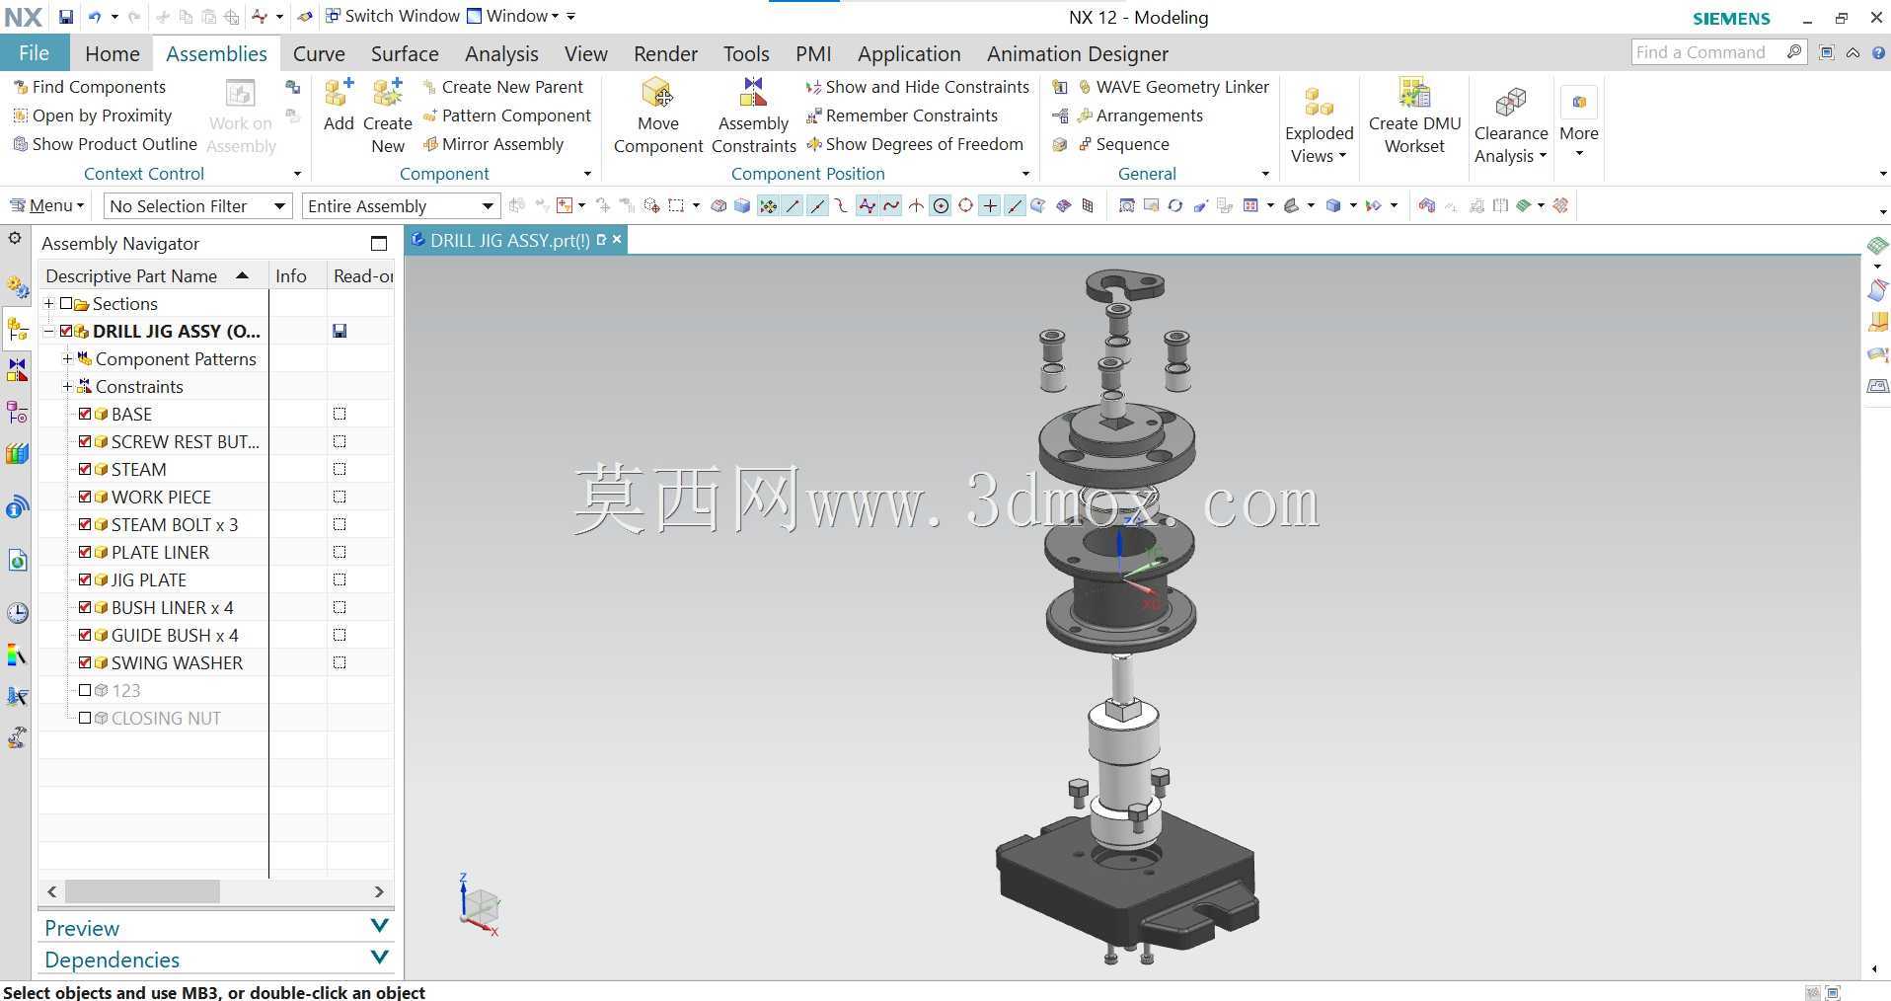Open the WAVE Geometry Linker
Viewport: 1891px width, 1001px height.
coord(1172,87)
